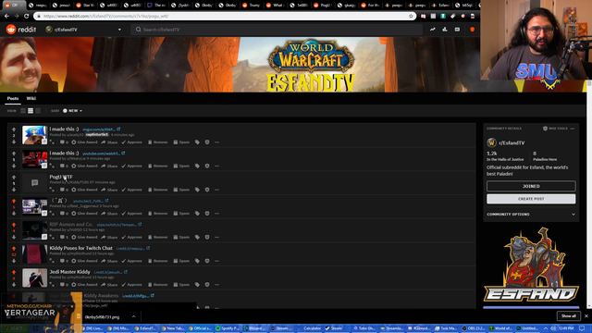592x333 pixels.
Task: Open thumbnail of the top imgur 'i made this :)' post
Action: [x=34, y=135]
